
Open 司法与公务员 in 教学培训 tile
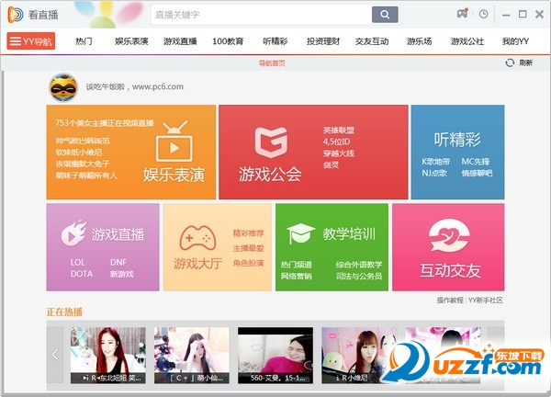tap(359, 277)
